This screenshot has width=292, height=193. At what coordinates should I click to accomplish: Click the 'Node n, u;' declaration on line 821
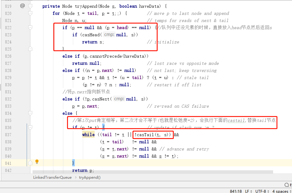[74, 20]
